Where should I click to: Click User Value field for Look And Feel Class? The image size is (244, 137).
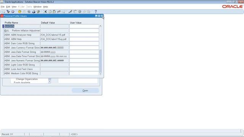(84, 69)
